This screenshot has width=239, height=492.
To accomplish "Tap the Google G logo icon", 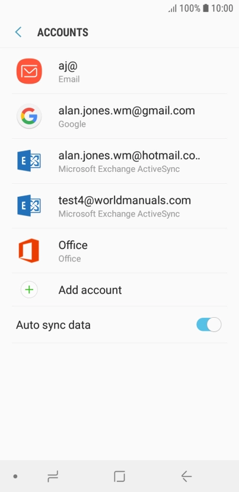I will click(x=29, y=116).
